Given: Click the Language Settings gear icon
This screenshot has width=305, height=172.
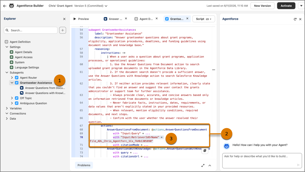Looking at the screenshot, I should 11,67.
